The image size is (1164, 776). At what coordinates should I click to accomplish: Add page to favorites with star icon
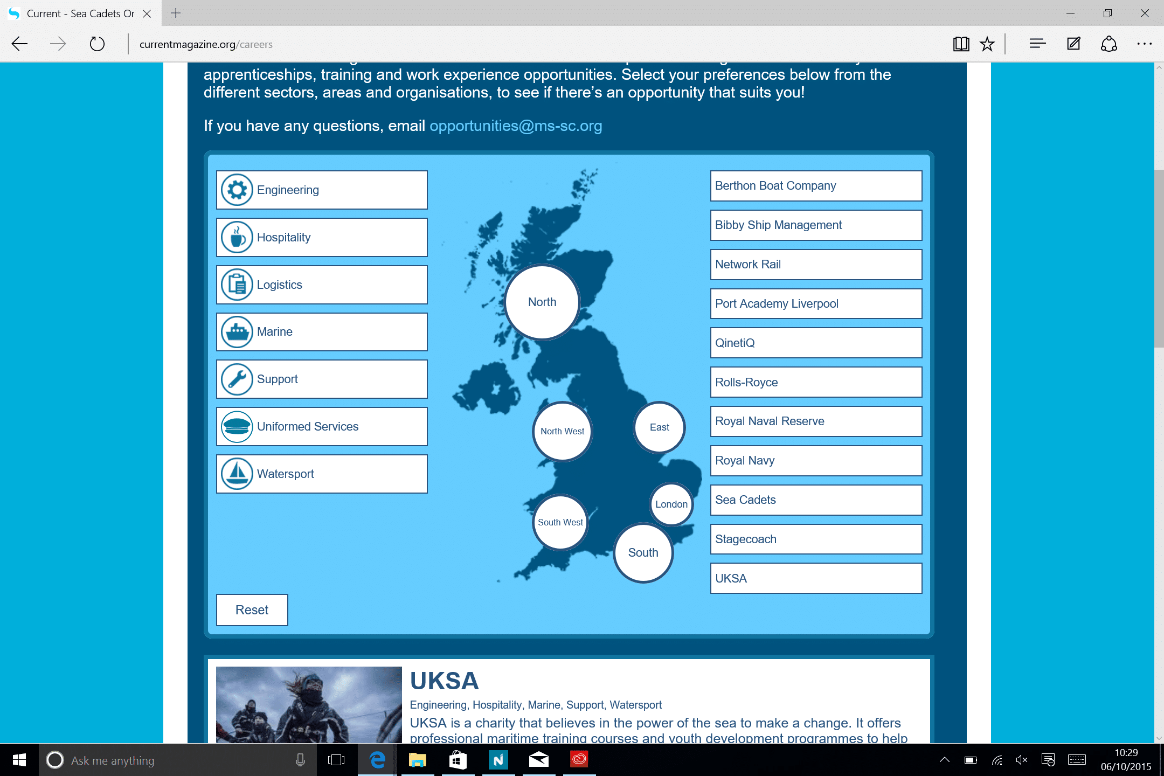tap(987, 44)
